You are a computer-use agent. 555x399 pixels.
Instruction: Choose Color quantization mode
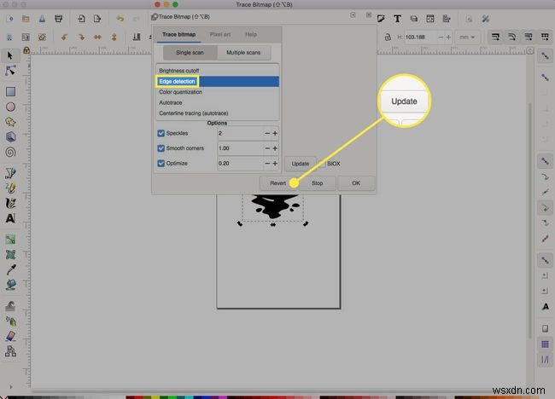(x=218, y=92)
